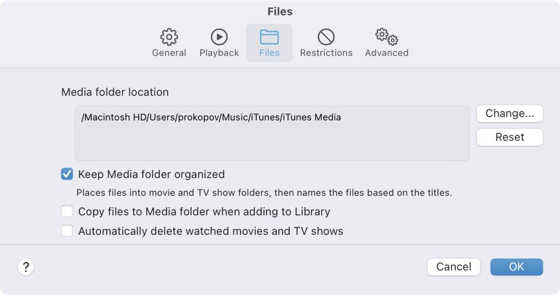Click the iTunes Media folder path field
Image resolution: width=560 pixels, height=295 pixels.
[272, 133]
